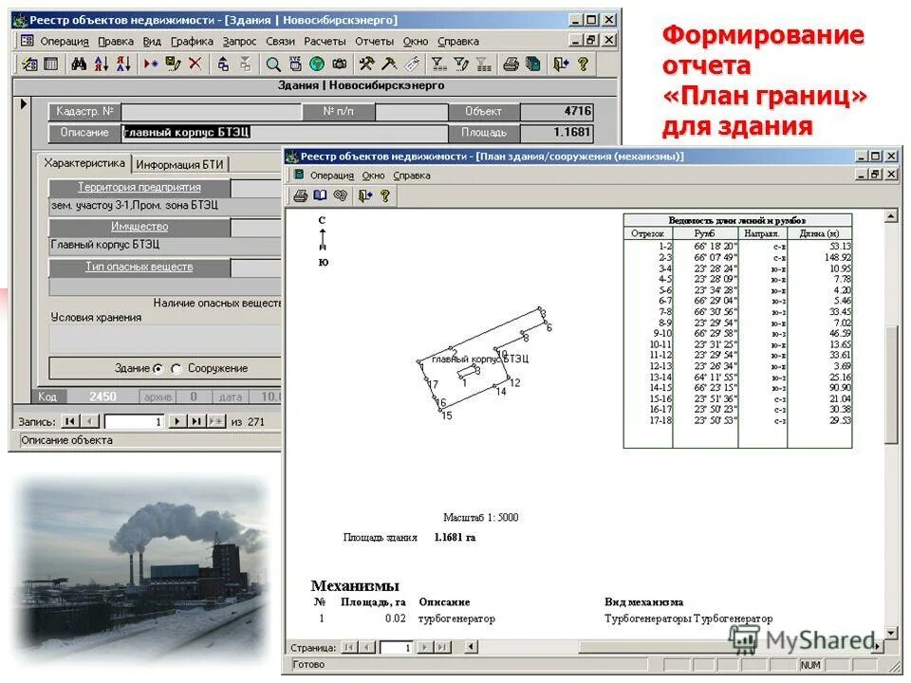The image size is (911, 683).
Task: Click the camera photo icon
Action: [x=340, y=64]
